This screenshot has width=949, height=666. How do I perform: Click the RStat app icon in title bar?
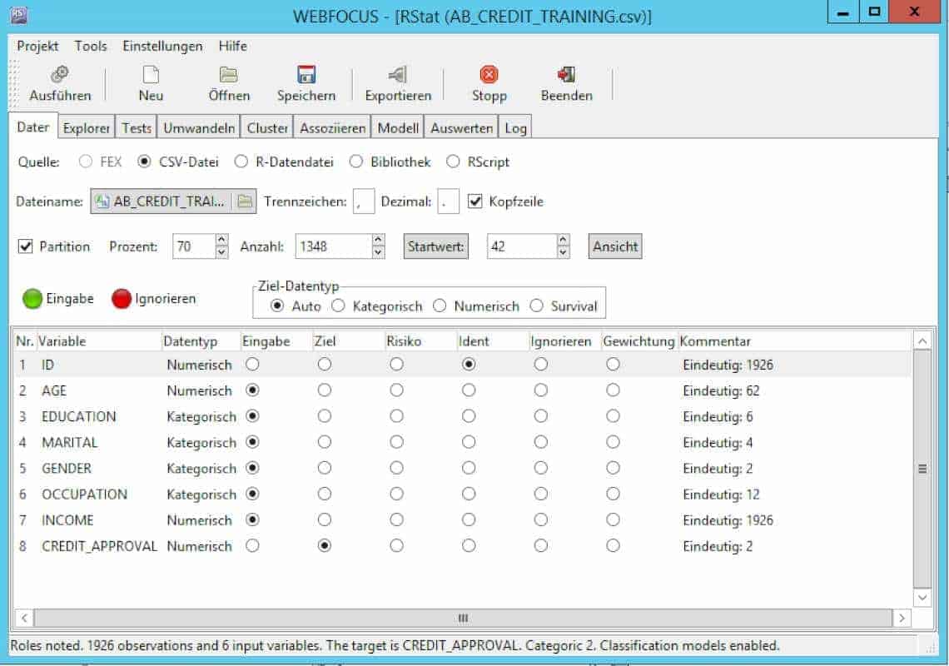[19, 14]
